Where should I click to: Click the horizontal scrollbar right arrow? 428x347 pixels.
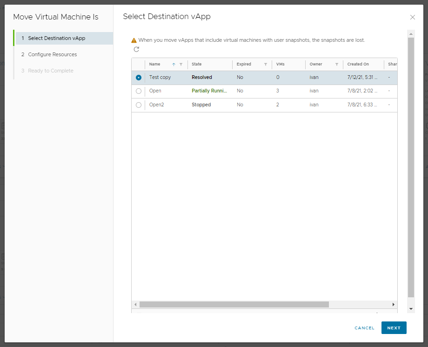pos(393,304)
